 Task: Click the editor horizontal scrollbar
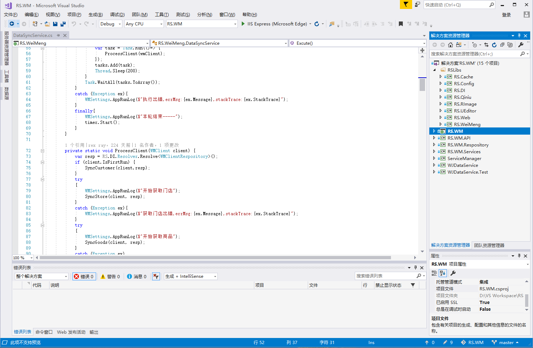coord(215,257)
